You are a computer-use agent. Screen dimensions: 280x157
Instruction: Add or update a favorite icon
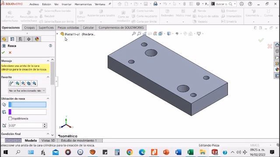(17, 83)
